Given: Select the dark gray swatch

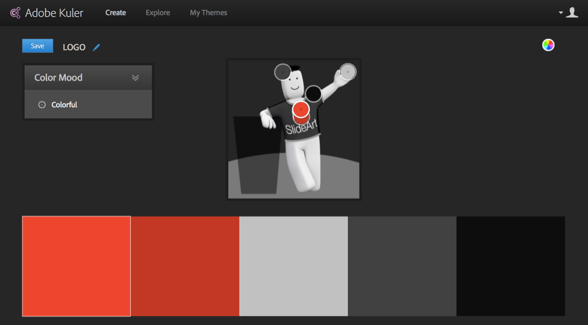Looking at the screenshot, I should 402,266.
